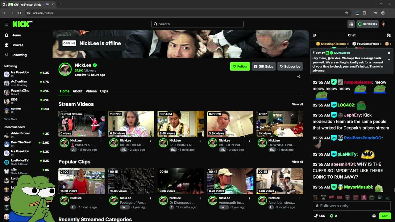Switch to the Videos tab
This screenshot has height=222, width=395.
tap(91, 91)
